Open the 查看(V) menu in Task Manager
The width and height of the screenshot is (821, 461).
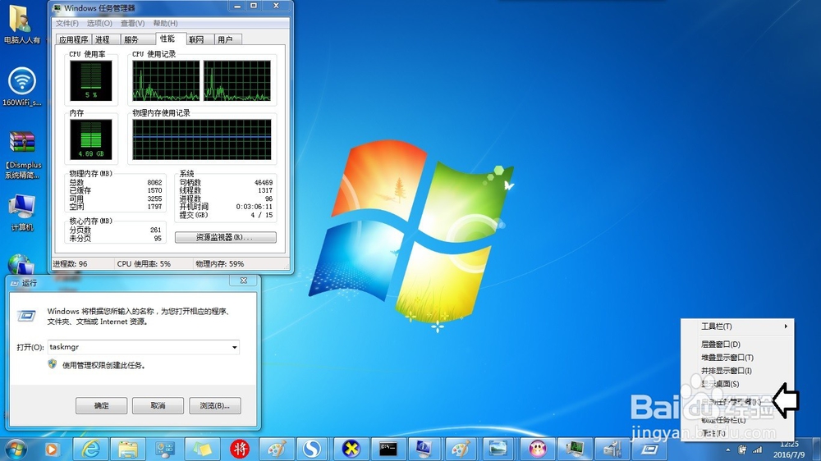[132, 23]
